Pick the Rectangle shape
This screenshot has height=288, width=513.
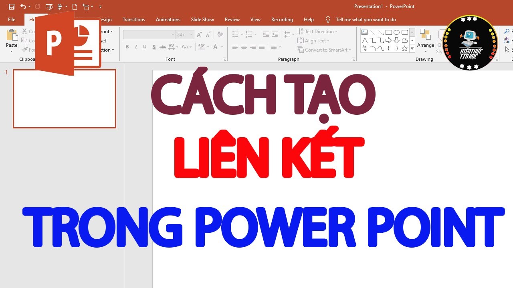pos(388,32)
